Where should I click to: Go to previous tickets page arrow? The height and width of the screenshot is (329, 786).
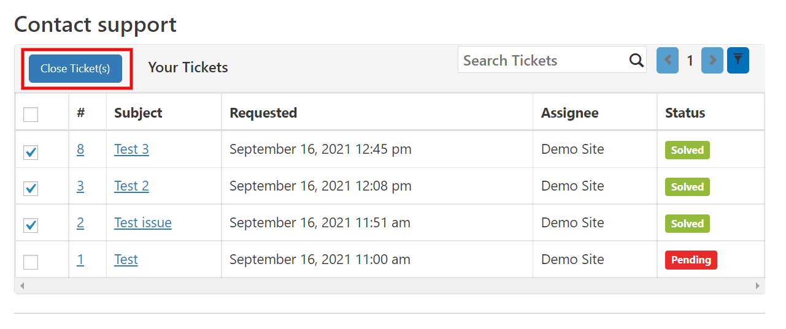(x=668, y=60)
